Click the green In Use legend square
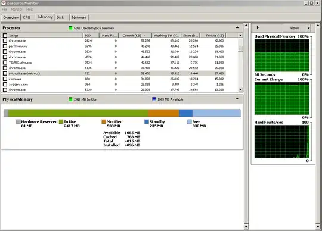The width and height of the screenshot is (322, 231). point(61,122)
